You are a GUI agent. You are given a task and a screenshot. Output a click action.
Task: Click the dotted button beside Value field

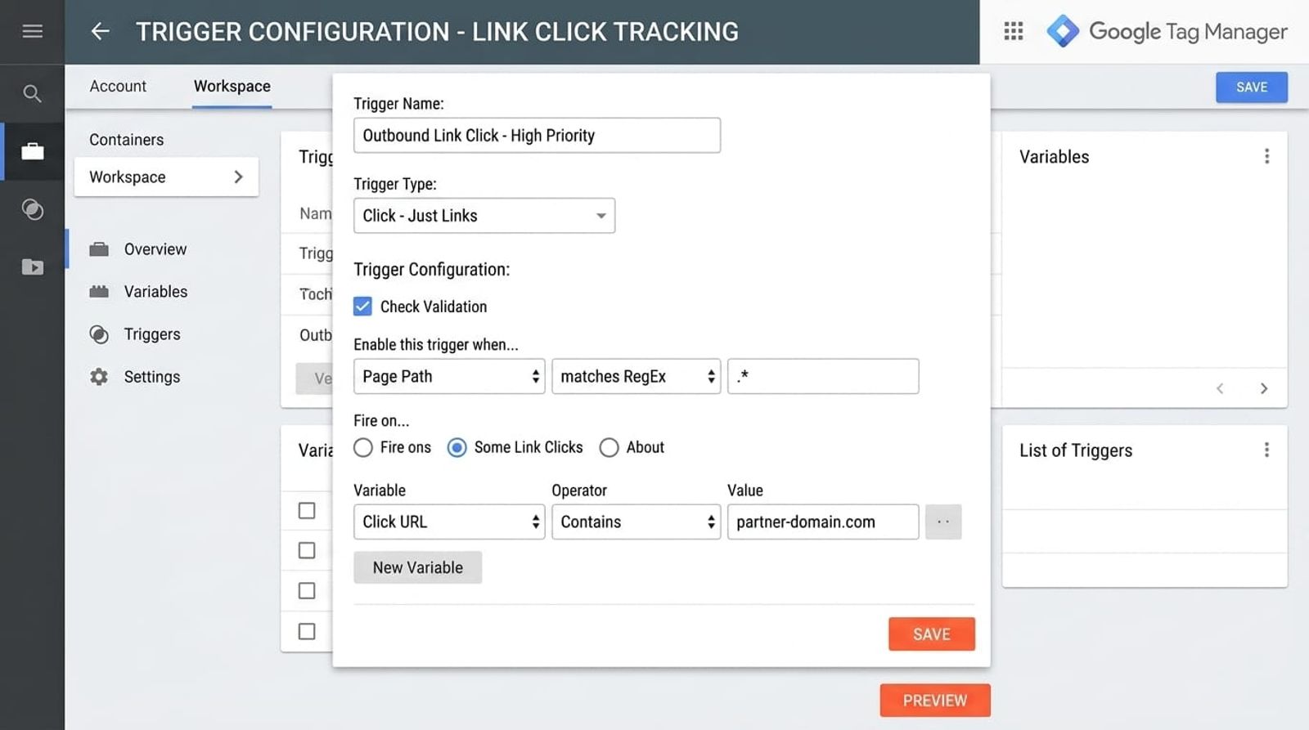click(x=943, y=522)
